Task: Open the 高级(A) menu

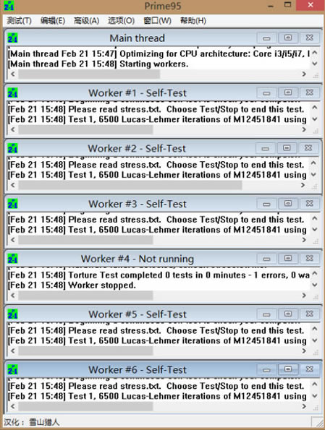Action: [86, 20]
